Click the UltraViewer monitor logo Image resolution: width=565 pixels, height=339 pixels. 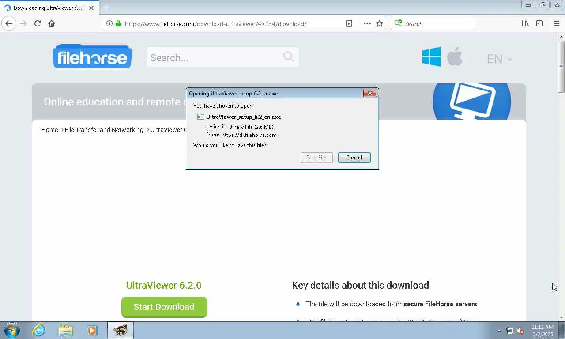(x=471, y=101)
